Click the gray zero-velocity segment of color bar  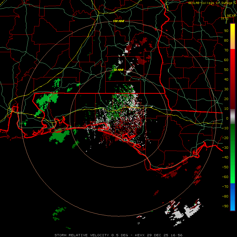click(233, 117)
